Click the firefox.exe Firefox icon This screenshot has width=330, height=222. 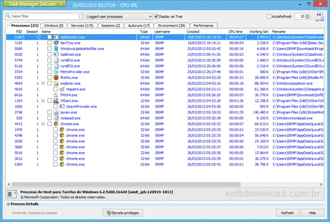(x=56, y=78)
